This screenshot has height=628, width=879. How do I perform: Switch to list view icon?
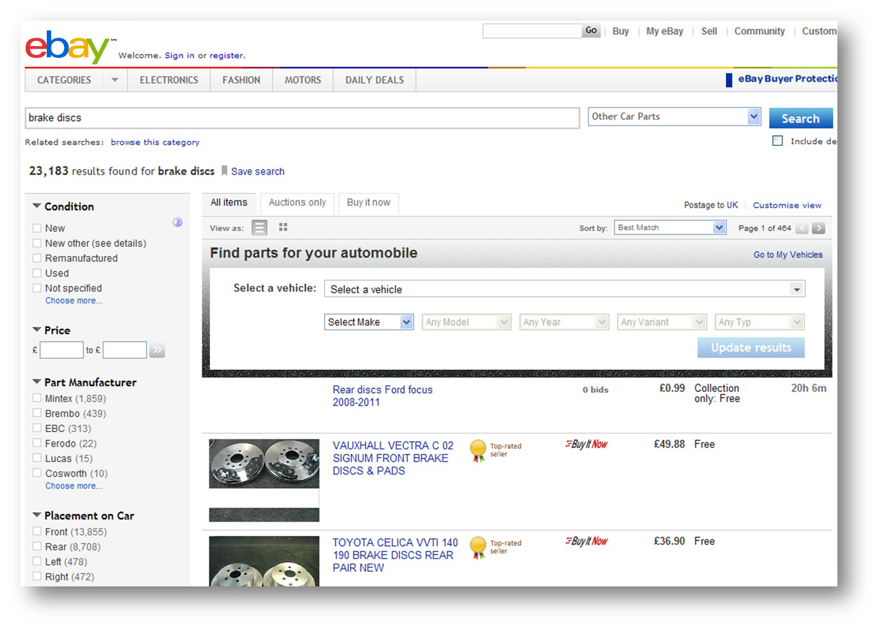click(x=259, y=227)
